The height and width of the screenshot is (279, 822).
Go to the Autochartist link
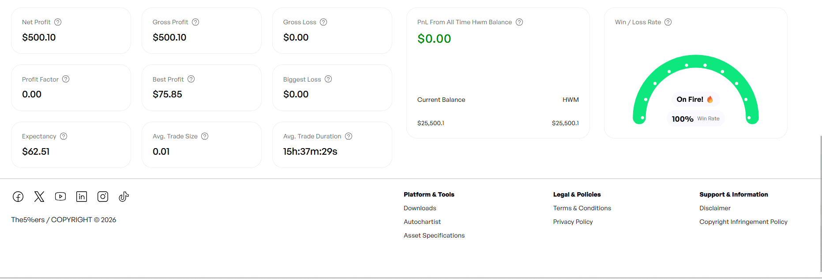422,222
